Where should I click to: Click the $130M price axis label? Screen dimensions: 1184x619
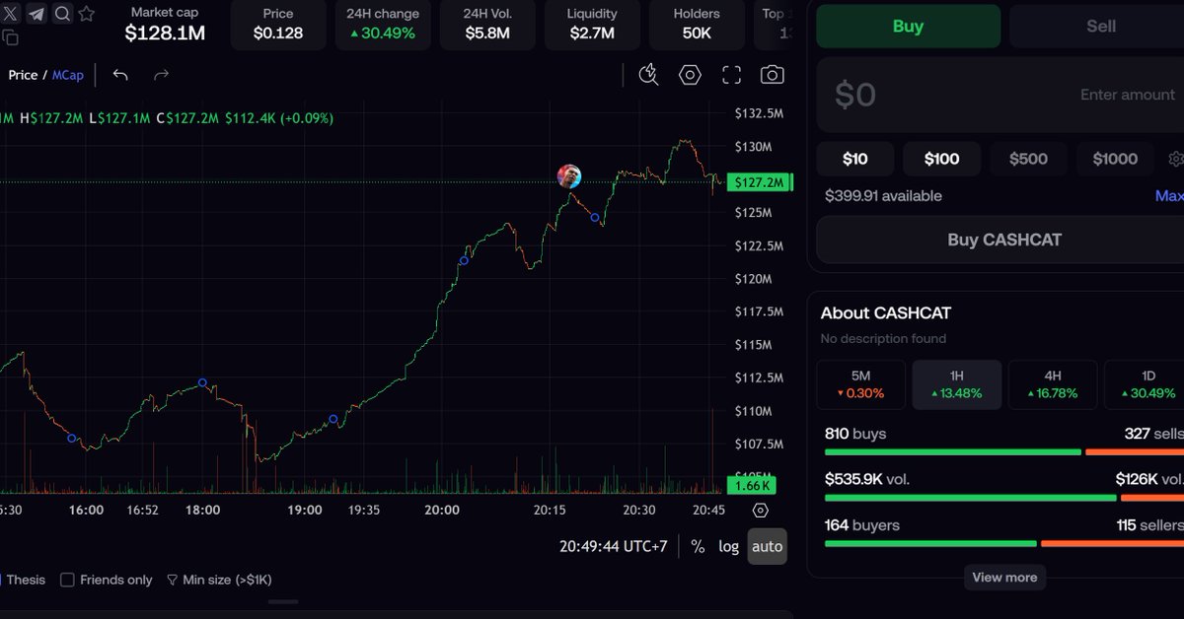[753, 147]
